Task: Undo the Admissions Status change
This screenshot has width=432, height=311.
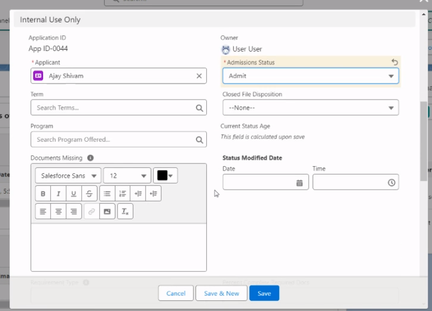Action: coord(394,62)
